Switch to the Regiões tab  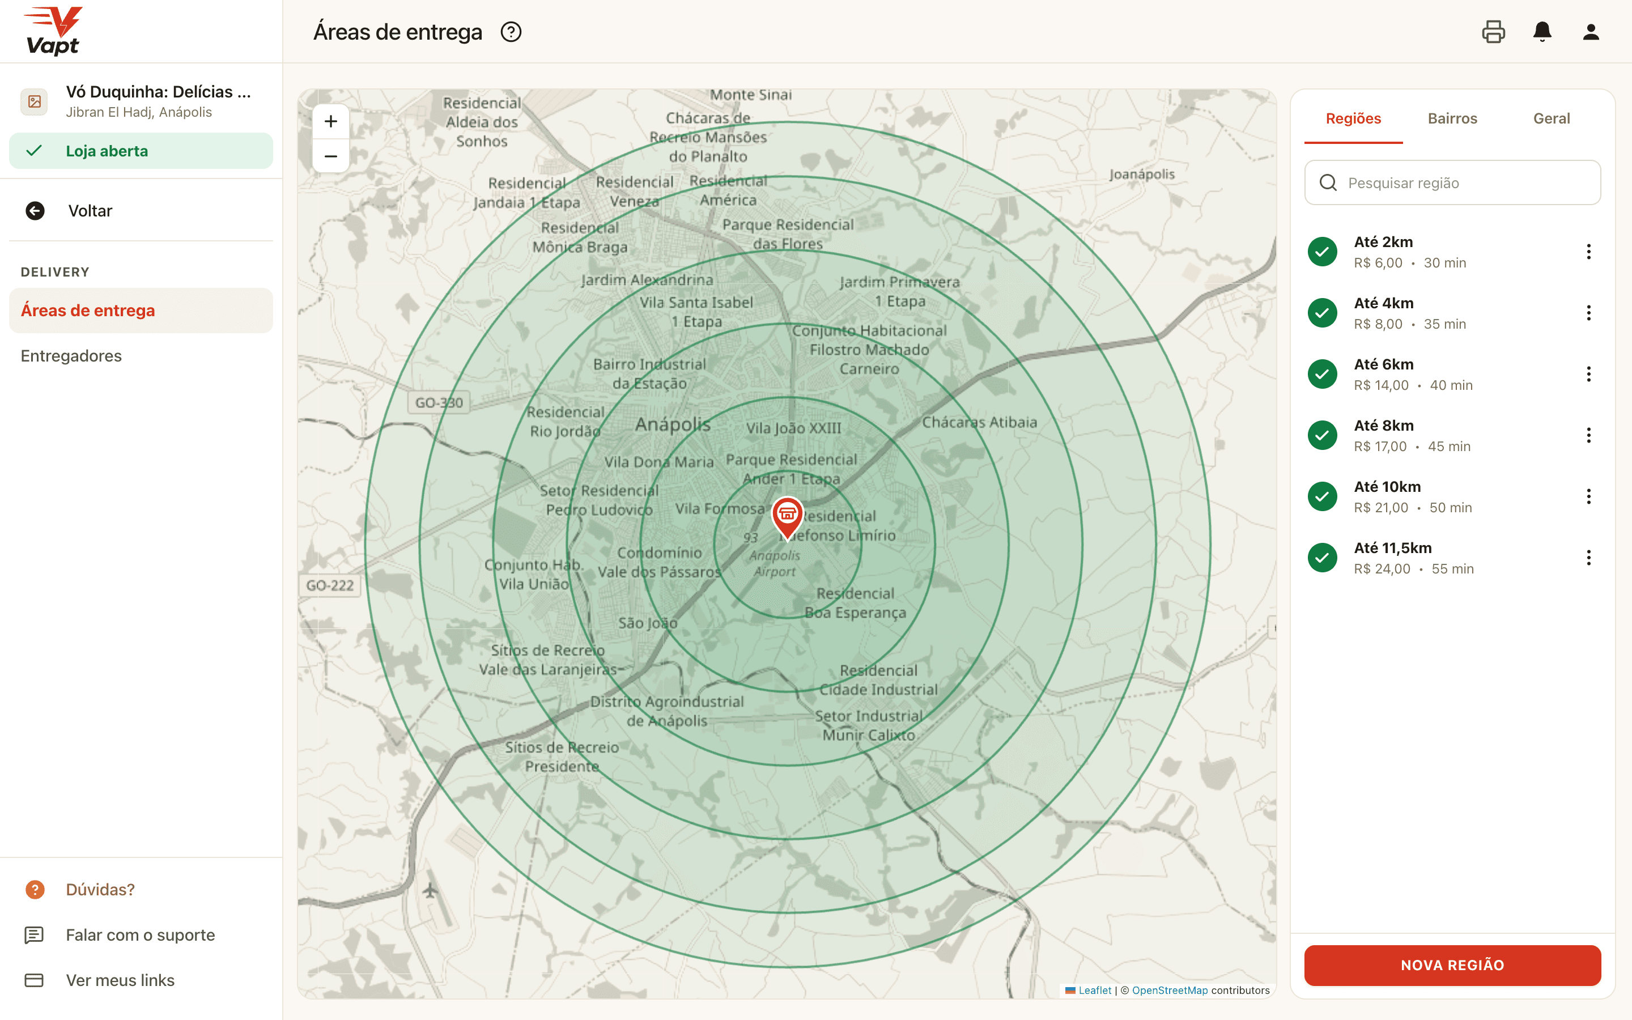pyautogui.click(x=1353, y=119)
